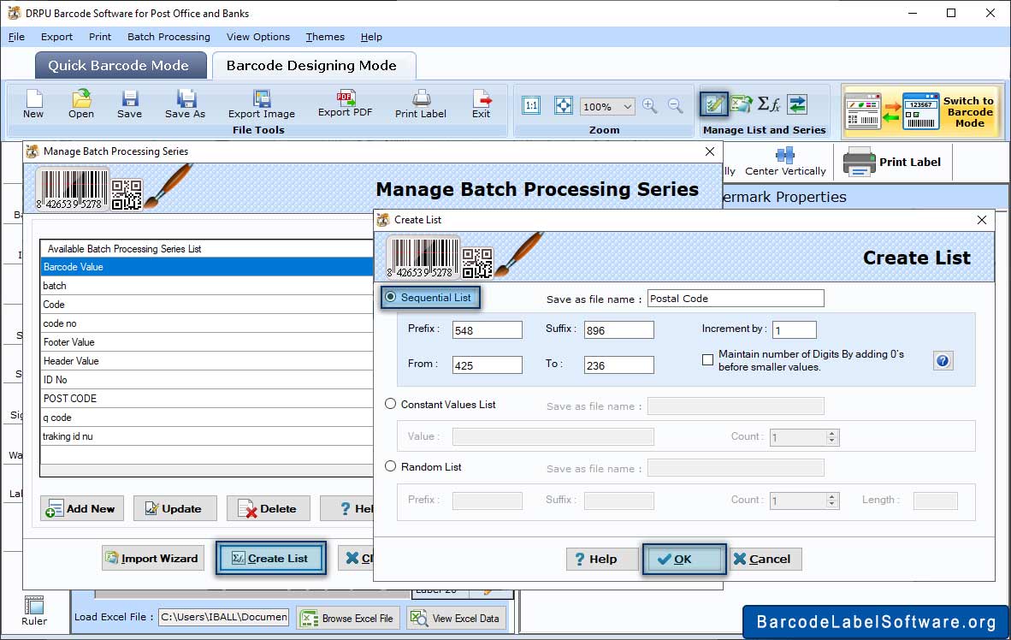Select the Random List option

391,466
